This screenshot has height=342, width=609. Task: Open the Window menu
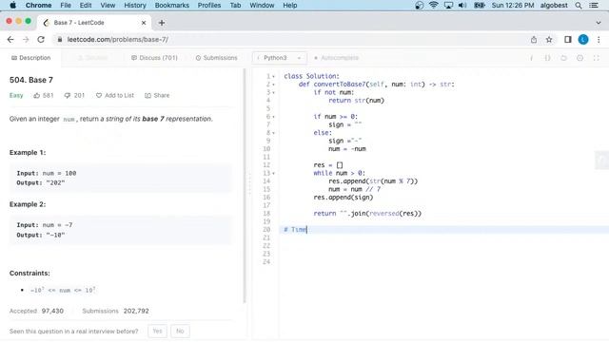[262, 6]
